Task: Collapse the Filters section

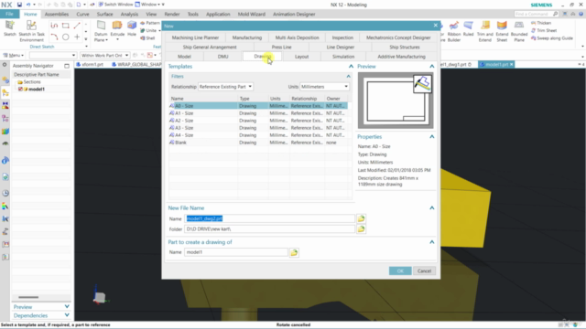Action: click(x=348, y=76)
